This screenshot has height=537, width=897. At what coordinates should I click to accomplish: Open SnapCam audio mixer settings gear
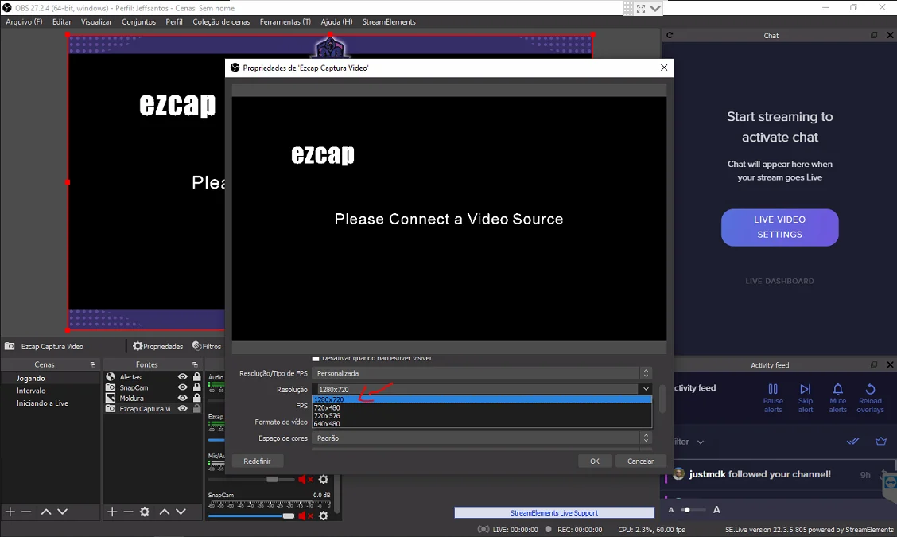[323, 516]
